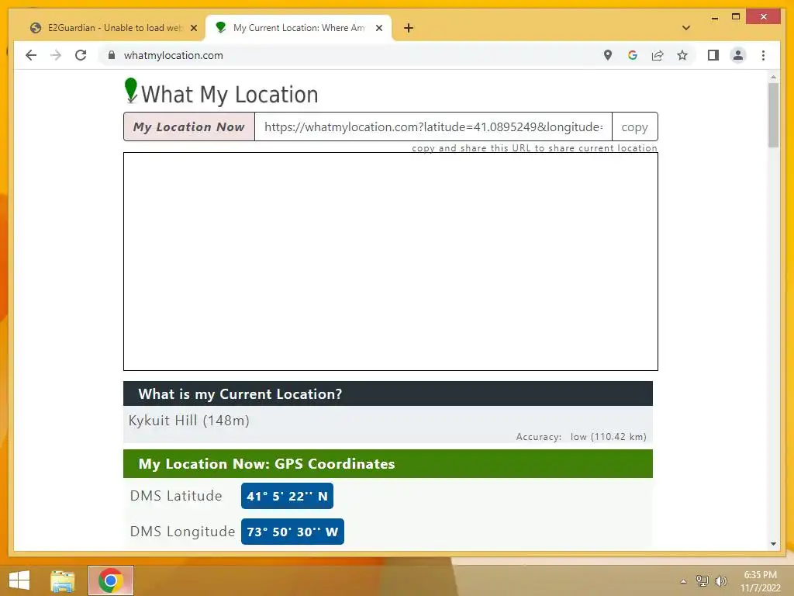Viewport: 794px width, 596px height.
Task: Click the scrollbar down arrow
Action: click(773, 544)
